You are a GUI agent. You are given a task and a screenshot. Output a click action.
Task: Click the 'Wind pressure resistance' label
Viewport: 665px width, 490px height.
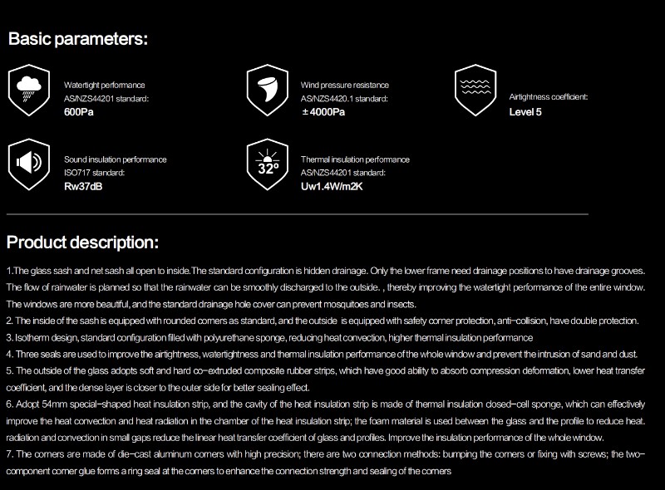(x=345, y=86)
